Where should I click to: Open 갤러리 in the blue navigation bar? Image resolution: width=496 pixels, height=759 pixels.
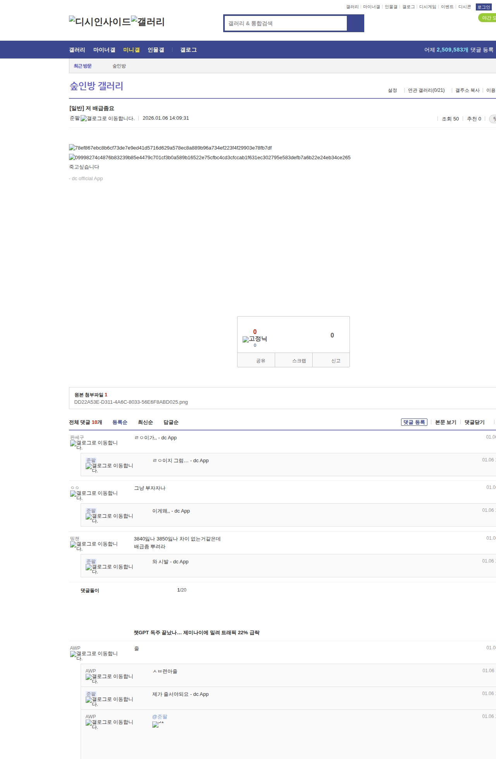pyautogui.click(x=77, y=50)
